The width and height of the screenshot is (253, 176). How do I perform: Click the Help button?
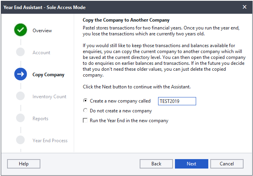(x=24, y=164)
